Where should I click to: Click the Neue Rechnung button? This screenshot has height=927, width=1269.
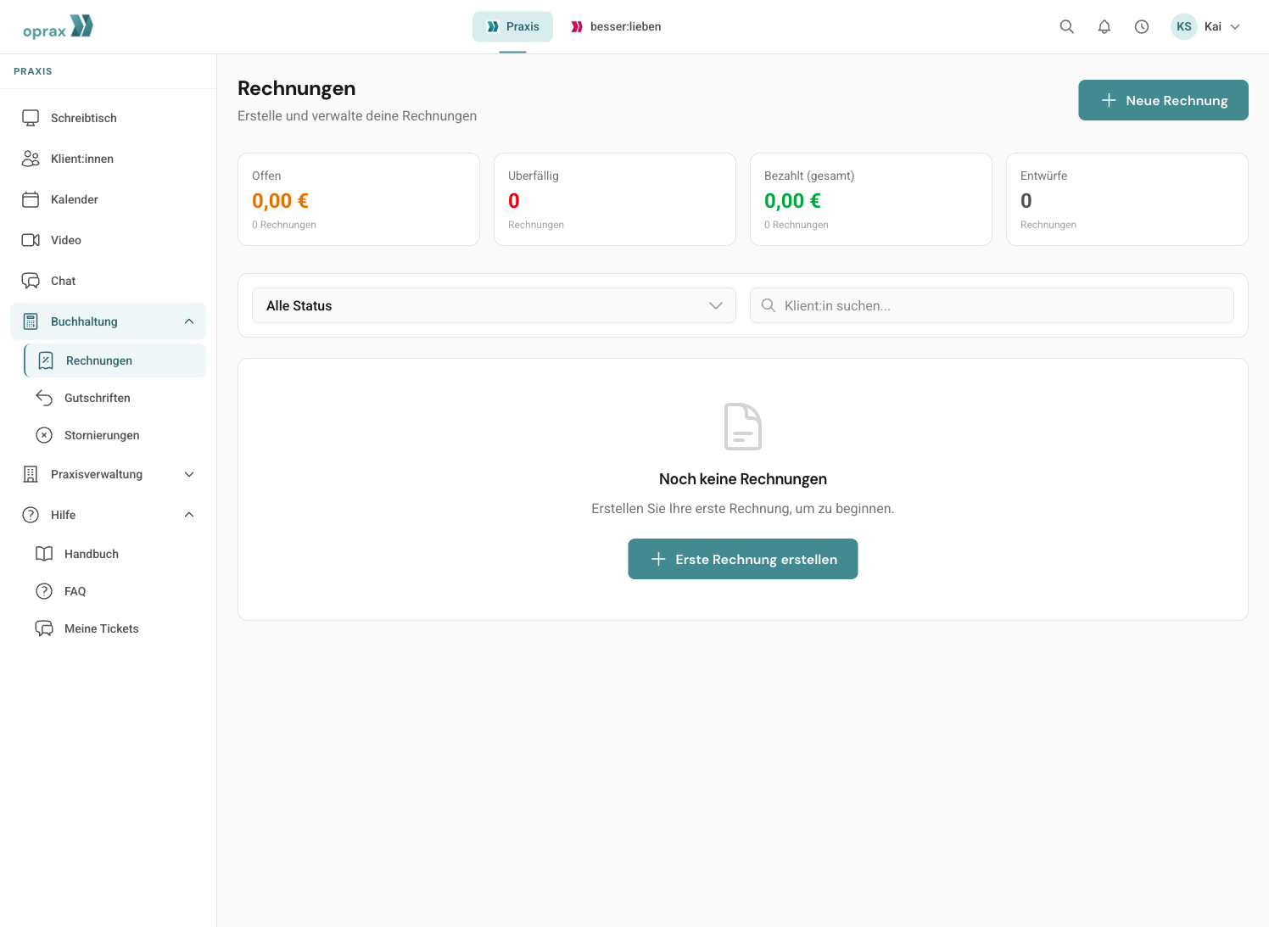[1163, 100]
